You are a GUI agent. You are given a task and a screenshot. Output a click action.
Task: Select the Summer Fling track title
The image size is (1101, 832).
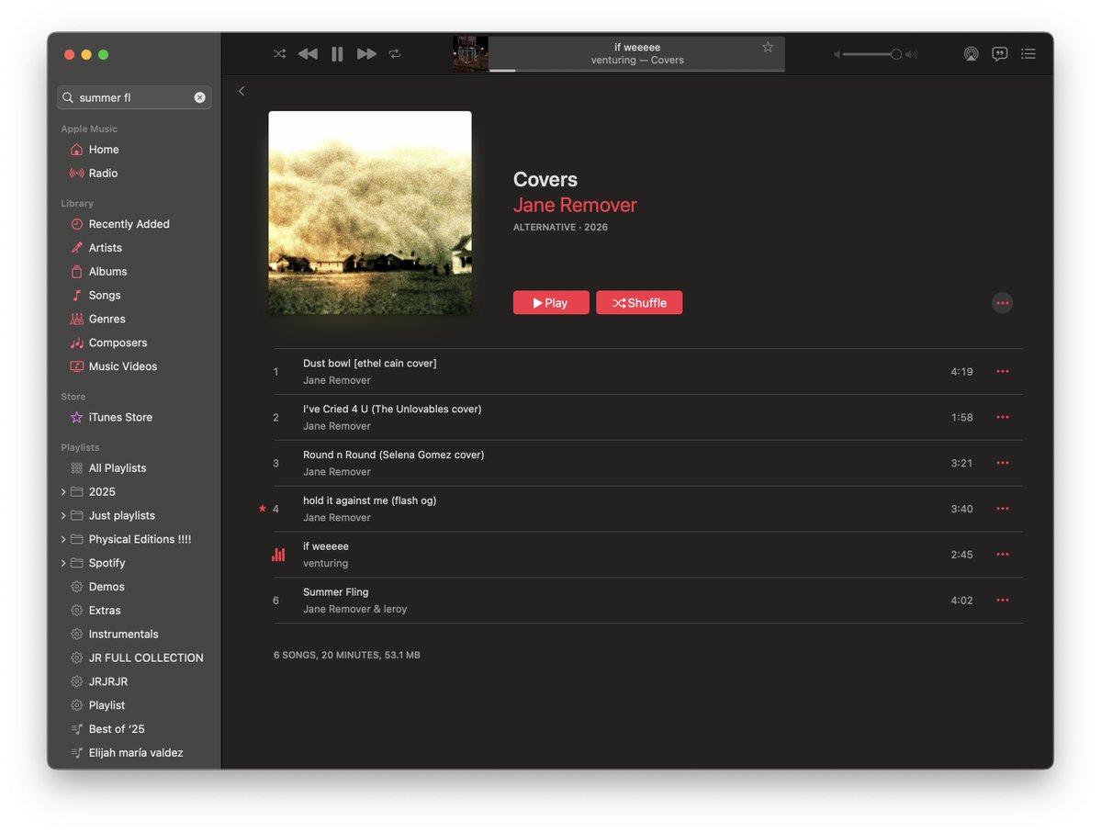336,592
